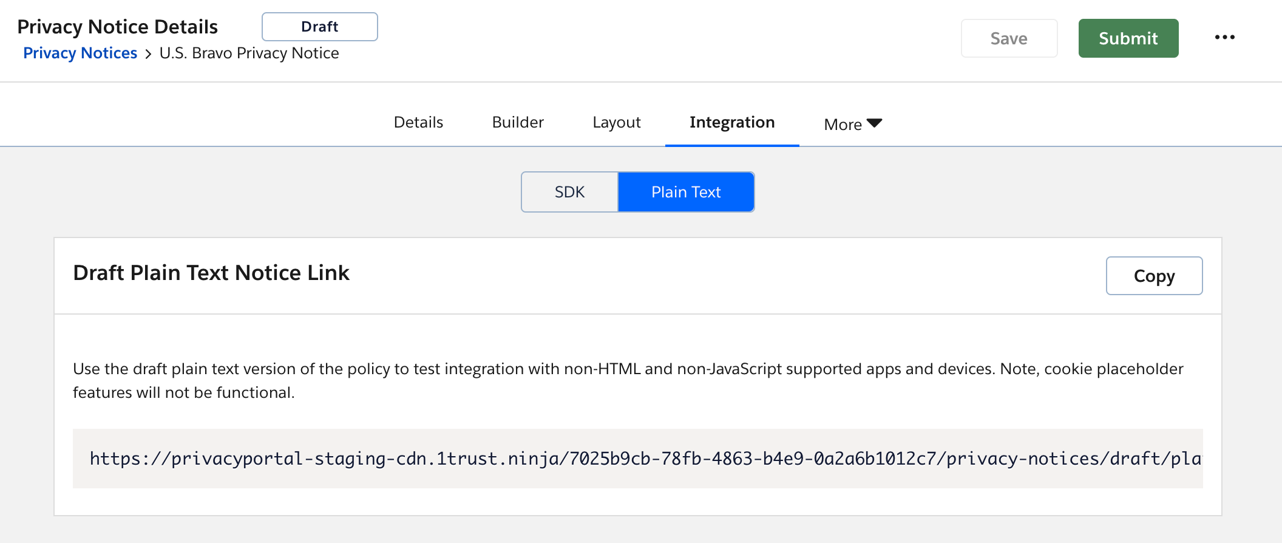This screenshot has width=1282, height=543.
Task: Expand the More tab menu label
Action: coord(843,125)
